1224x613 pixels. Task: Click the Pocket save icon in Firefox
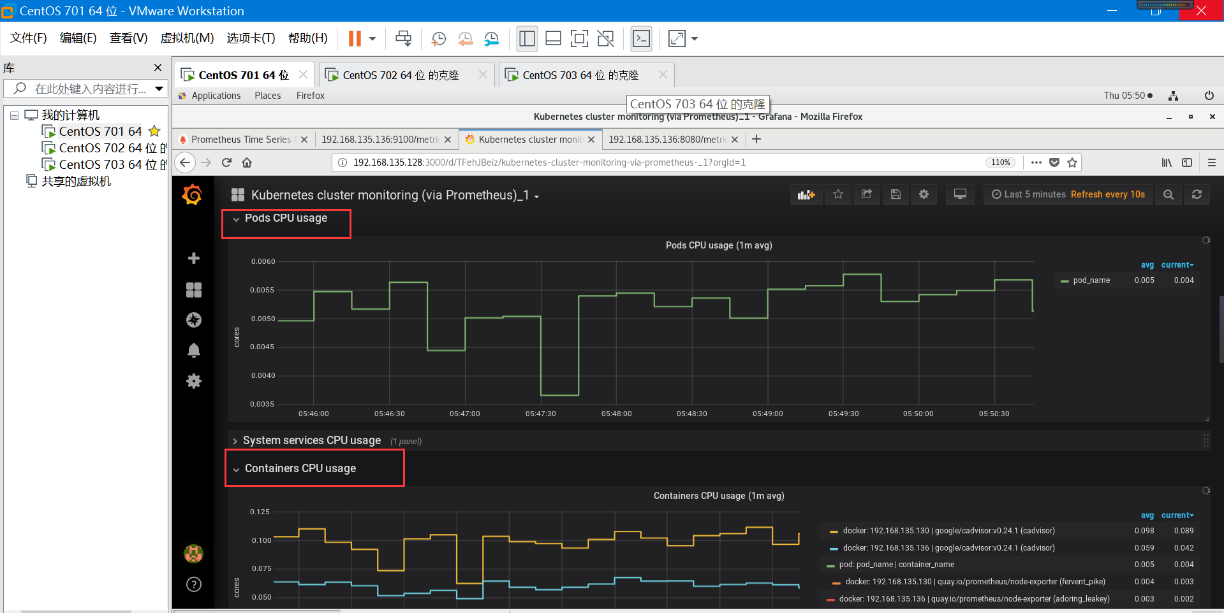(x=1054, y=162)
